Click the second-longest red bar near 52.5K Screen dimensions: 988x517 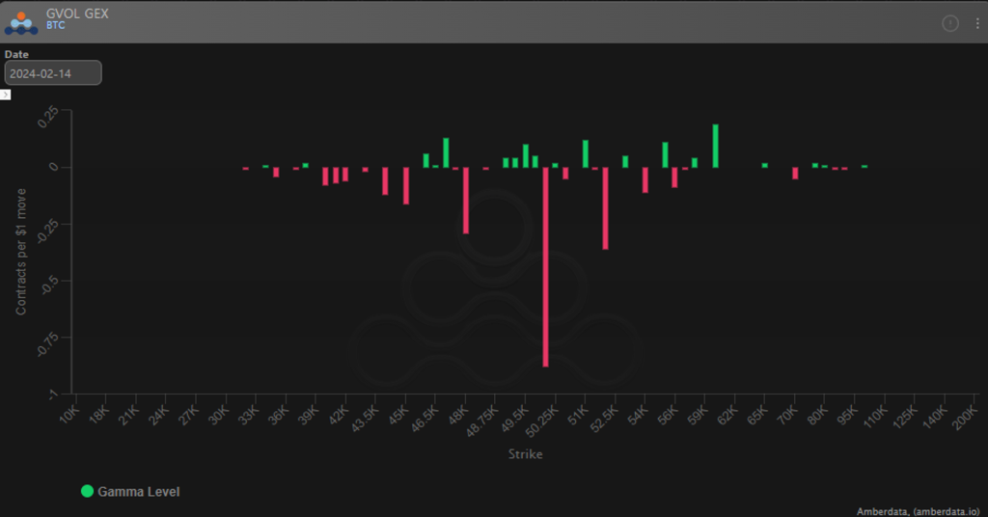point(605,208)
